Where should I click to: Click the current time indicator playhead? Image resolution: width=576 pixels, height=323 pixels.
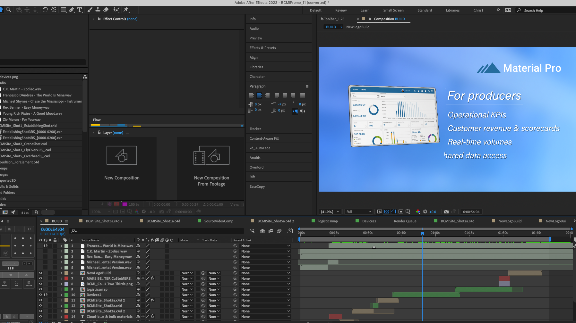(422, 233)
